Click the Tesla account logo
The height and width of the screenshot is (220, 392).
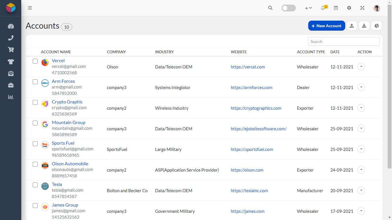[x=45, y=186]
